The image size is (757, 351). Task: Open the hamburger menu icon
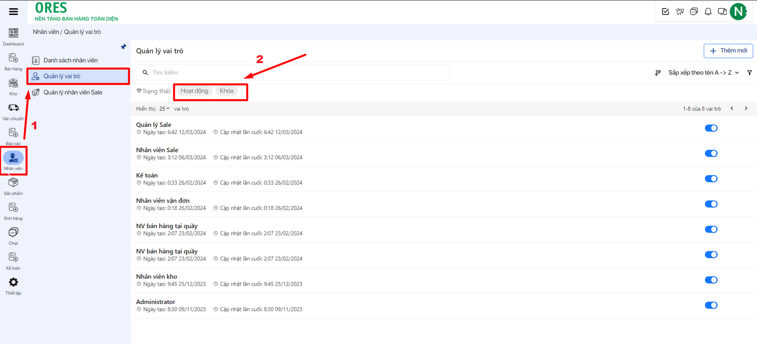(x=13, y=11)
